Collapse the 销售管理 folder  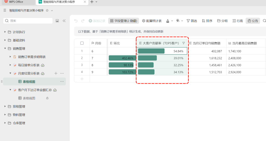click(x=5, y=48)
